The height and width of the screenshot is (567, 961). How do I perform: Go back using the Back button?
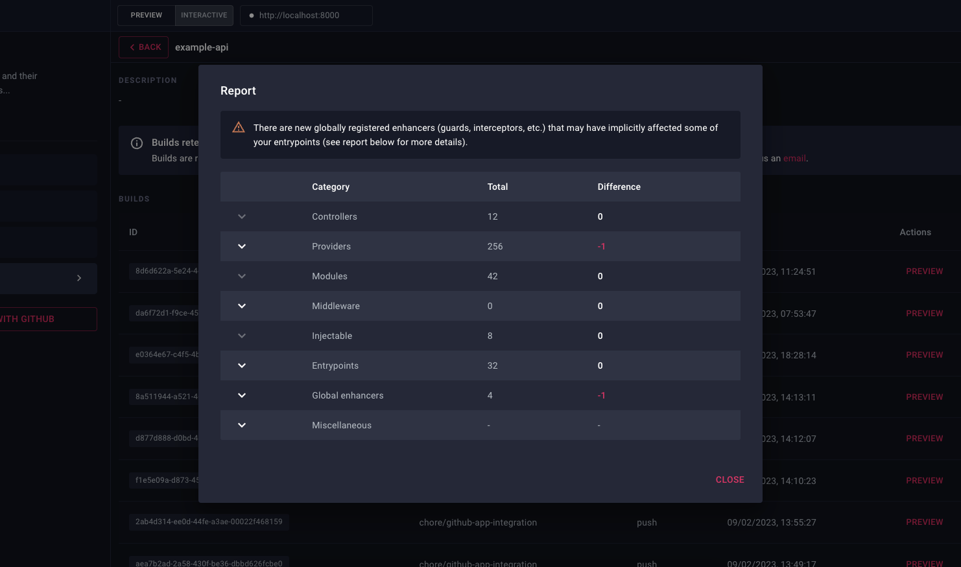click(144, 47)
